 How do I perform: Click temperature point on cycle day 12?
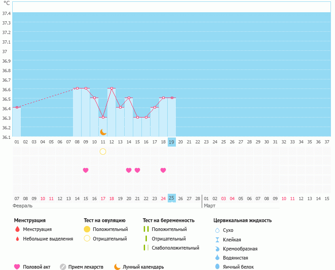pyautogui.click(x=112, y=88)
